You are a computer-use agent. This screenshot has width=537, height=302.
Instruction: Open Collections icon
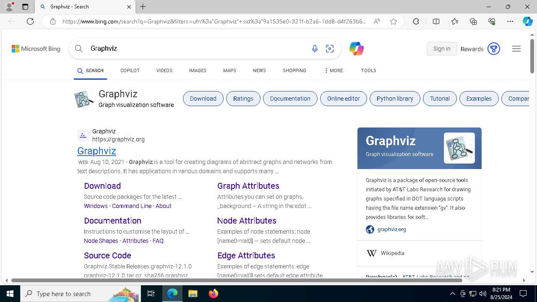[473, 21]
